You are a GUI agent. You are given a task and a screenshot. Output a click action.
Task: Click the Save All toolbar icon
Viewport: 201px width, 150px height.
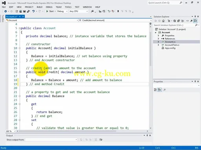(28, 11)
